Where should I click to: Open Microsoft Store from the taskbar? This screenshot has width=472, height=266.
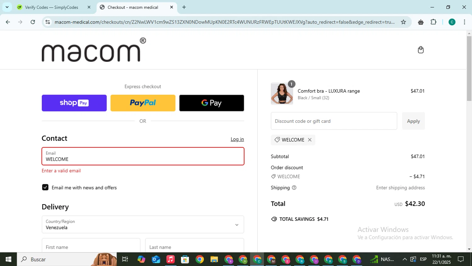click(185, 259)
